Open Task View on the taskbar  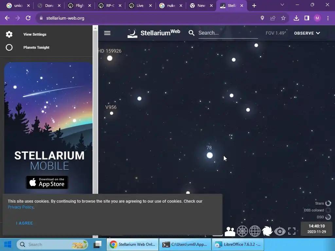point(97,244)
